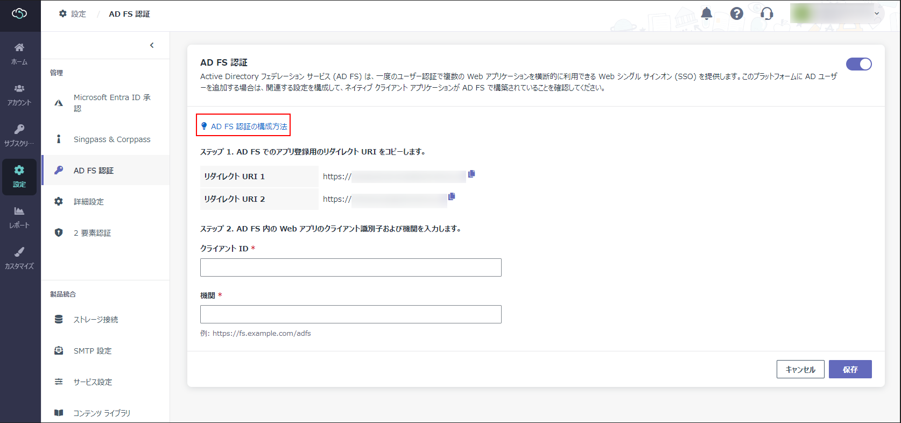Open AD FS 認証の構成方法 link

click(249, 126)
